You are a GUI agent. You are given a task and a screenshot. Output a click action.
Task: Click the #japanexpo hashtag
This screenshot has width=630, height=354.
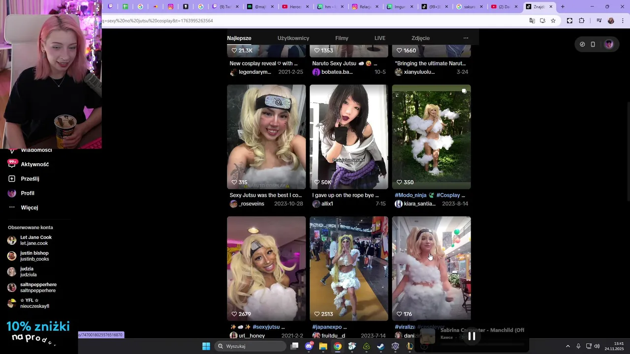pyautogui.click(x=327, y=327)
